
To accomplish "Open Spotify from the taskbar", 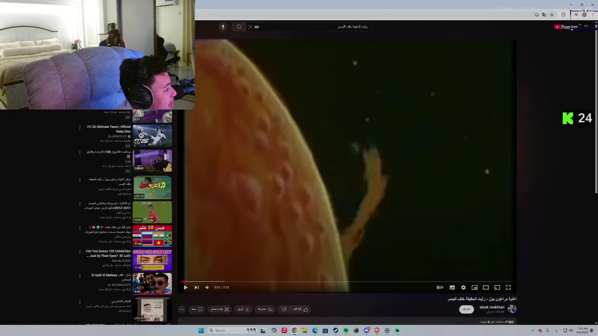I will click(x=346, y=330).
